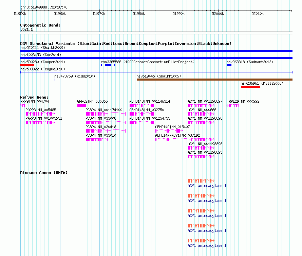Viewport: 302px width, 256px height.
Task: Click the small nsv473769 (Kidd2010) marker
Action: [55, 80]
